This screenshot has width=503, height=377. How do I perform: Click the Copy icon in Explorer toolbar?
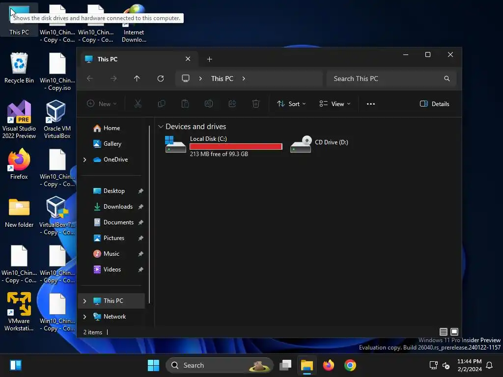[x=161, y=104]
